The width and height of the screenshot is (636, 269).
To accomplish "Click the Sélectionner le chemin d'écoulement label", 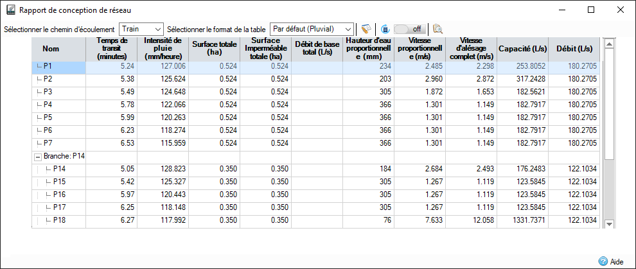I will tap(59, 30).
